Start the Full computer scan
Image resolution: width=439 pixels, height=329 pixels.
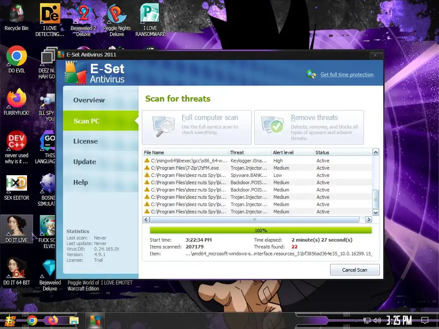[x=196, y=127]
